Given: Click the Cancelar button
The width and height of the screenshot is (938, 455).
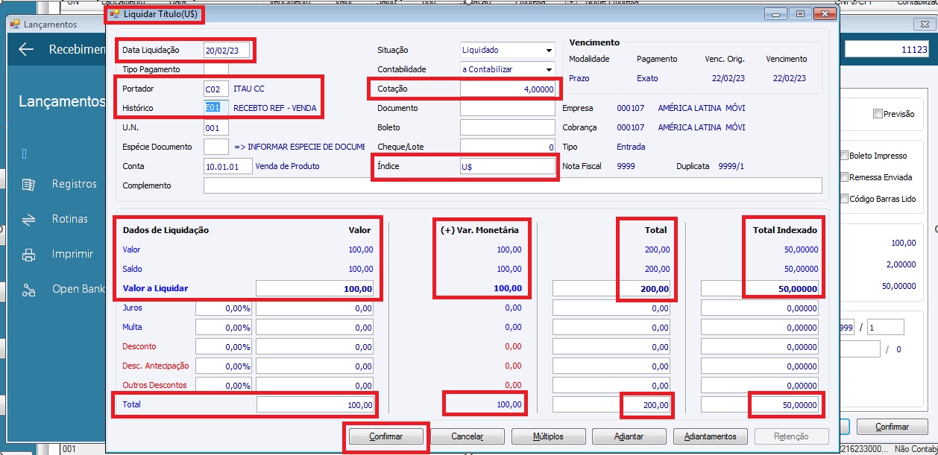Looking at the screenshot, I should [x=468, y=436].
